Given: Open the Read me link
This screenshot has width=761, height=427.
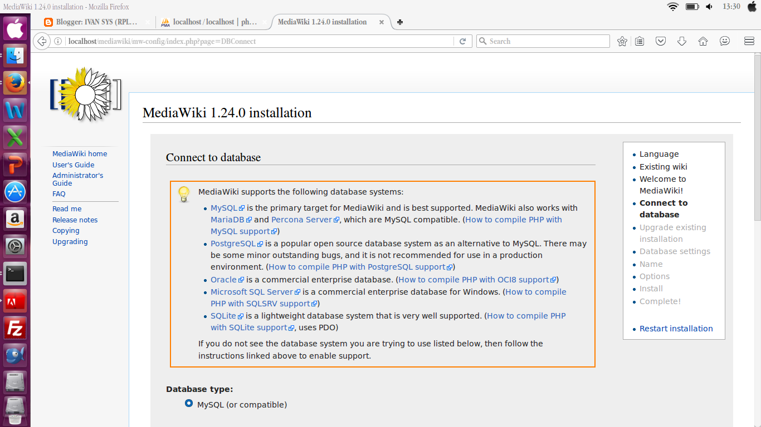Looking at the screenshot, I should click(67, 209).
